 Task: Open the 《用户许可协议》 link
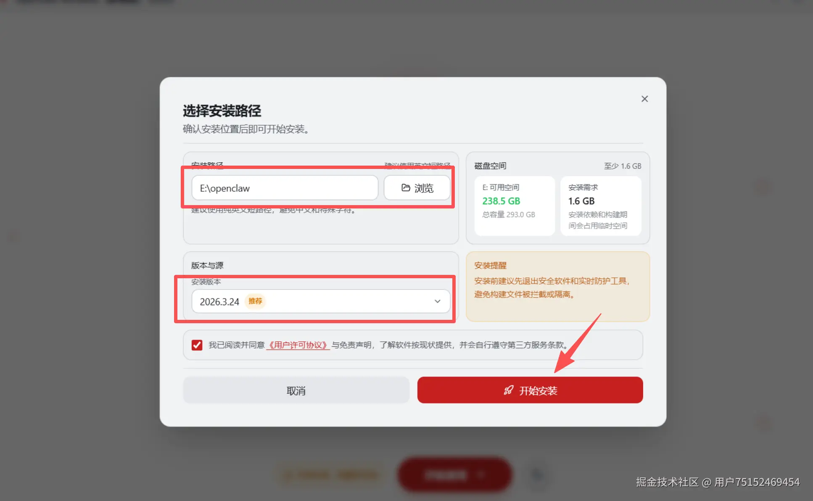pyautogui.click(x=298, y=345)
